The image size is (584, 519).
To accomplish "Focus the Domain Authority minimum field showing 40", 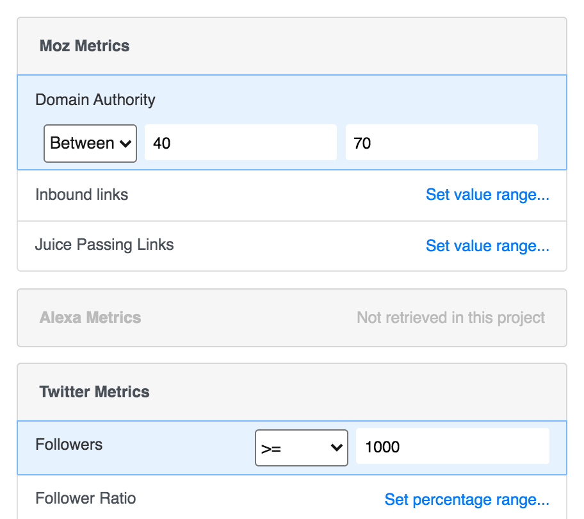I will 240,143.
